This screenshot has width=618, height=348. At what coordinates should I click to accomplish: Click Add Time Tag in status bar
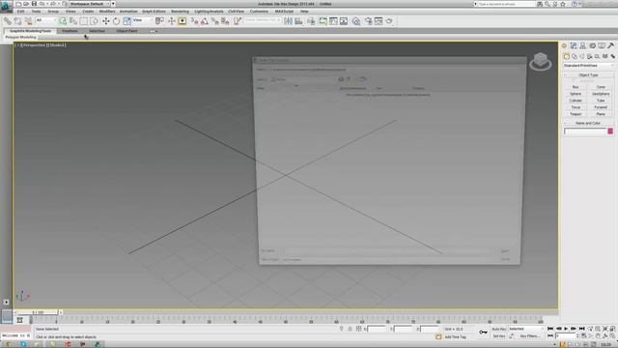coord(455,337)
